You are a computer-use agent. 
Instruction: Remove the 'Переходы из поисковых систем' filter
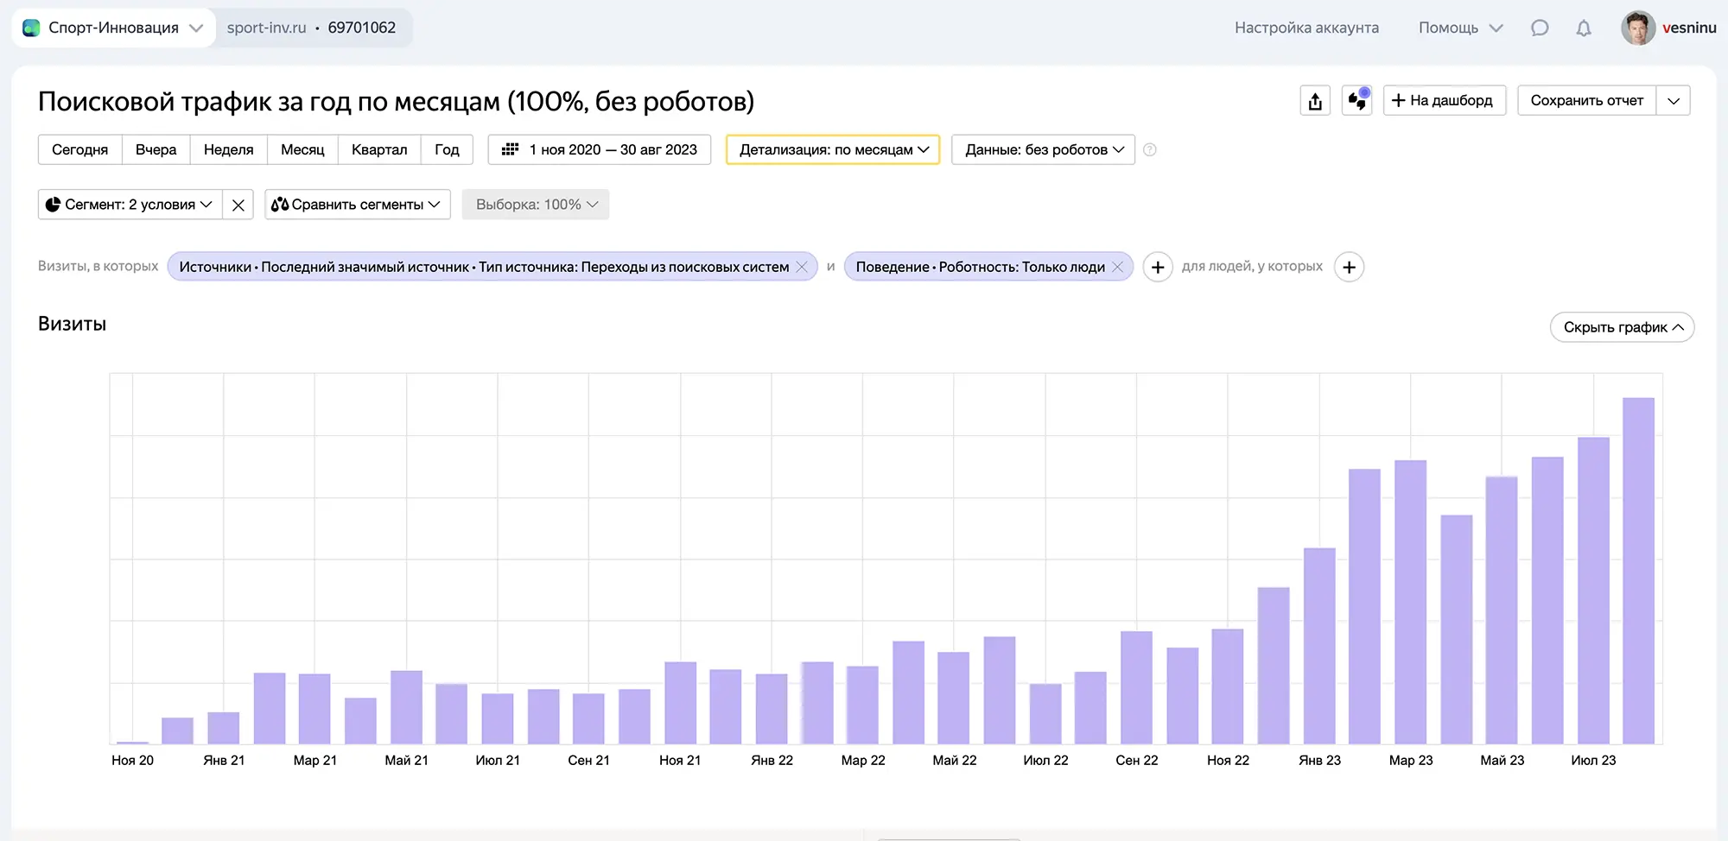coord(802,266)
